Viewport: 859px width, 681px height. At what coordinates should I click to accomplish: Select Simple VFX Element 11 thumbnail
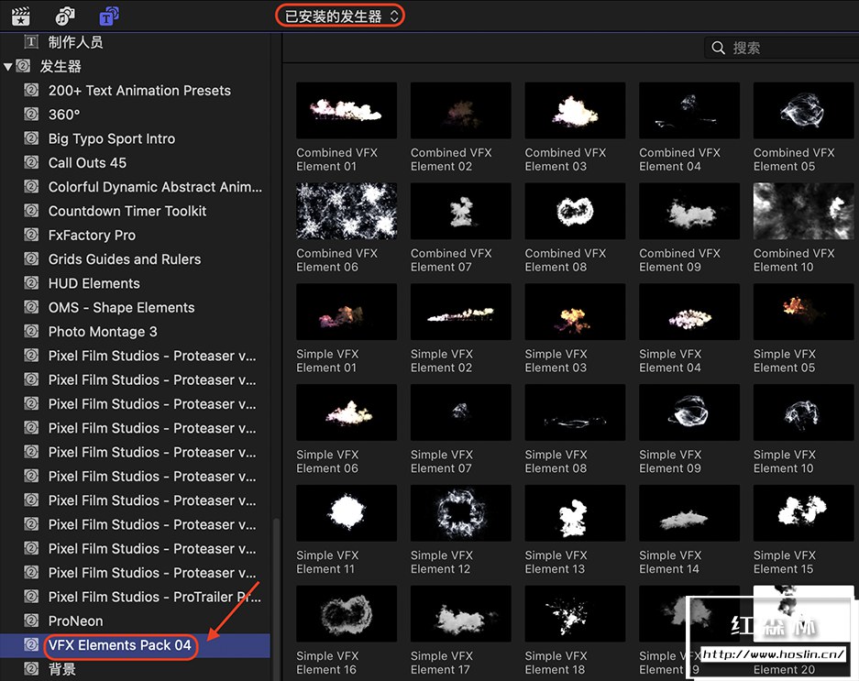[347, 512]
